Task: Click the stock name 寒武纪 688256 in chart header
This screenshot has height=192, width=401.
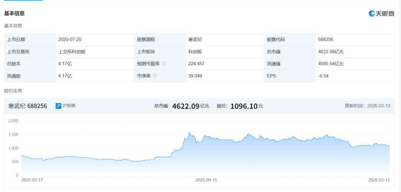Action: [27, 106]
